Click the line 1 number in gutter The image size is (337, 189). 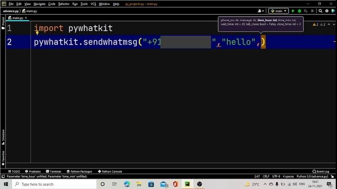(x=9, y=28)
